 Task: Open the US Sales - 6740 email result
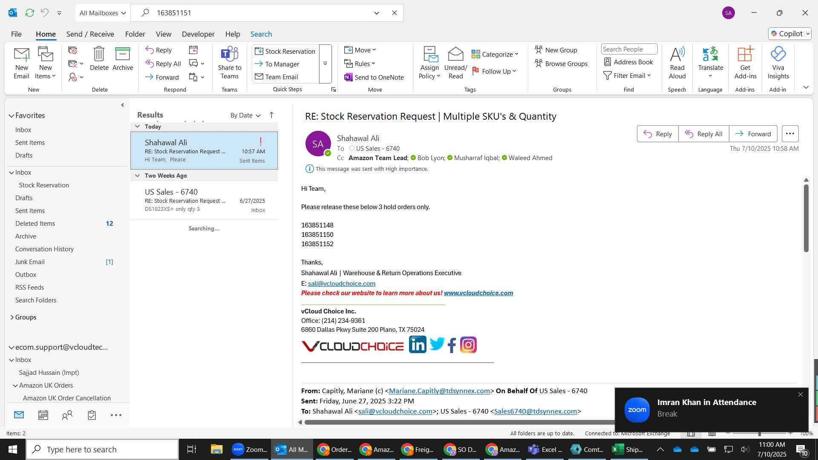pyautogui.click(x=204, y=200)
